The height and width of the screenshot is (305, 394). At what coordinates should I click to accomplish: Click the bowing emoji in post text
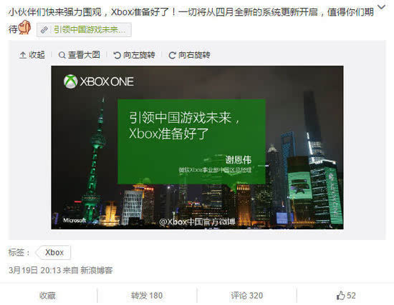(x=24, y=27)
